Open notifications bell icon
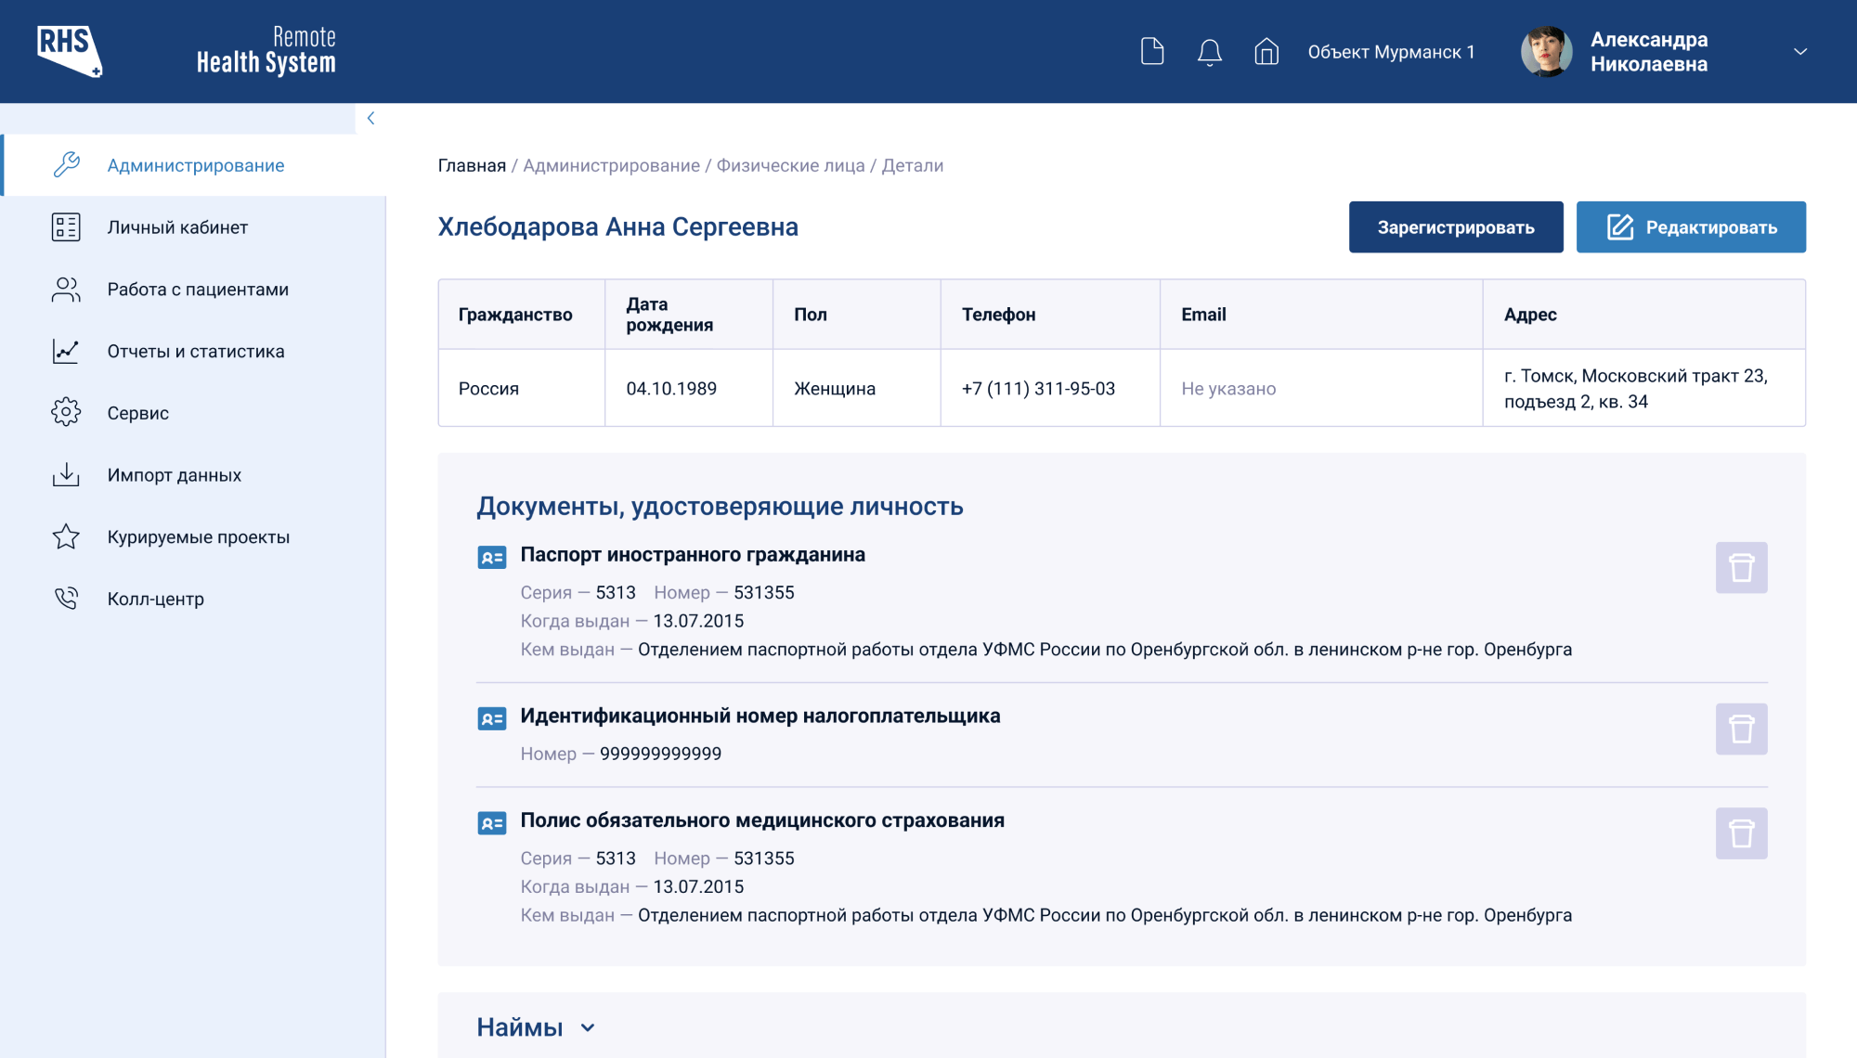Viewport: 1857px width, 1058px height. tap(1209, 52)
